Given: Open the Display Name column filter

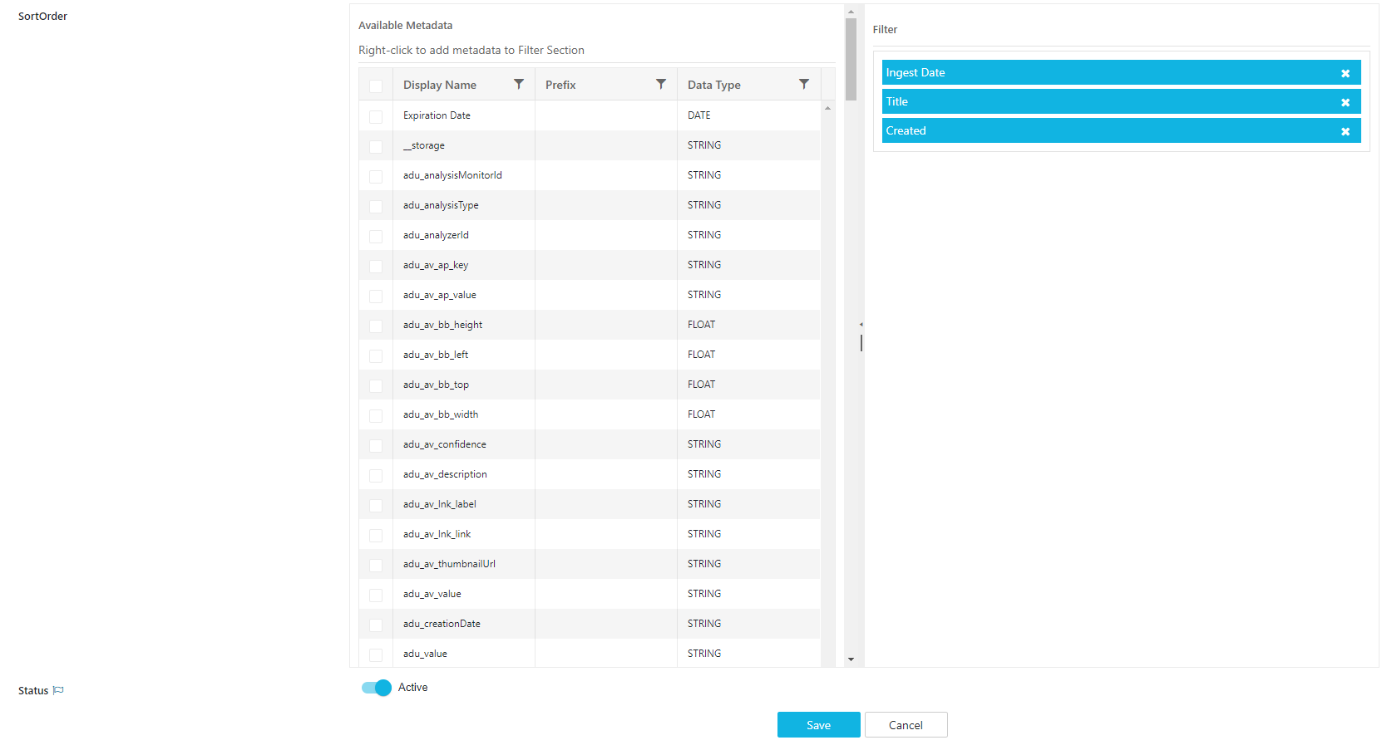Looking at the screenshot, I should (x=519, y=85).
